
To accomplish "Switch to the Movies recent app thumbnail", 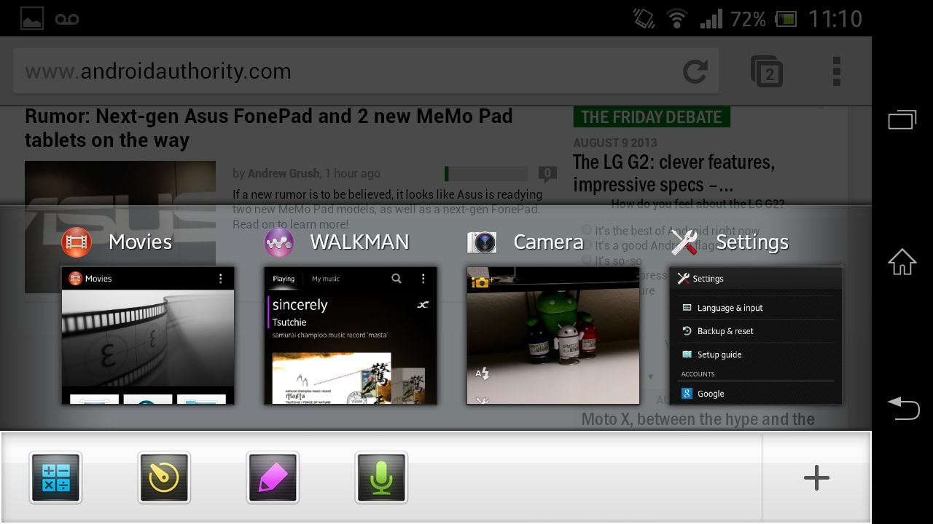I will coord(148,336).
